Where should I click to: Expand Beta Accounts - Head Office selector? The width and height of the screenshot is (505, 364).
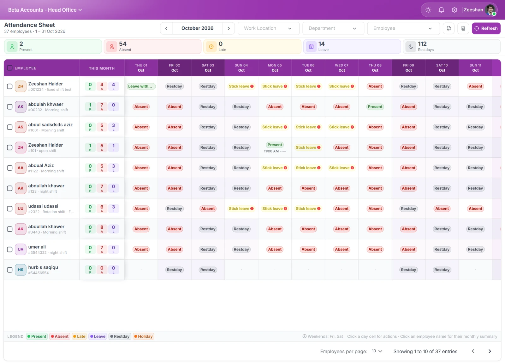tap(45, 10)
